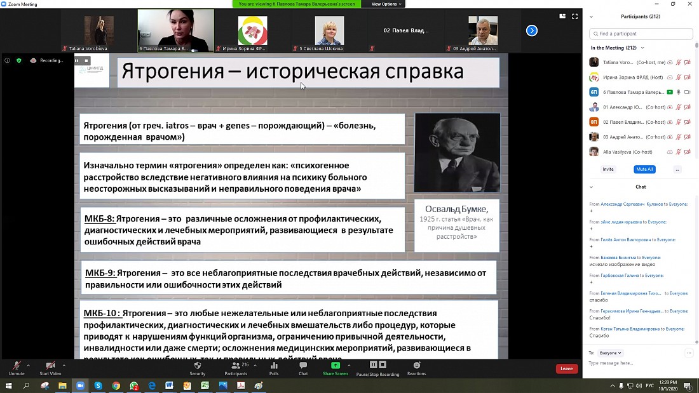Click sender Александр Сергеевич Кулаков in chat
The width and height of the screenshot is (699, 393).
631,204
